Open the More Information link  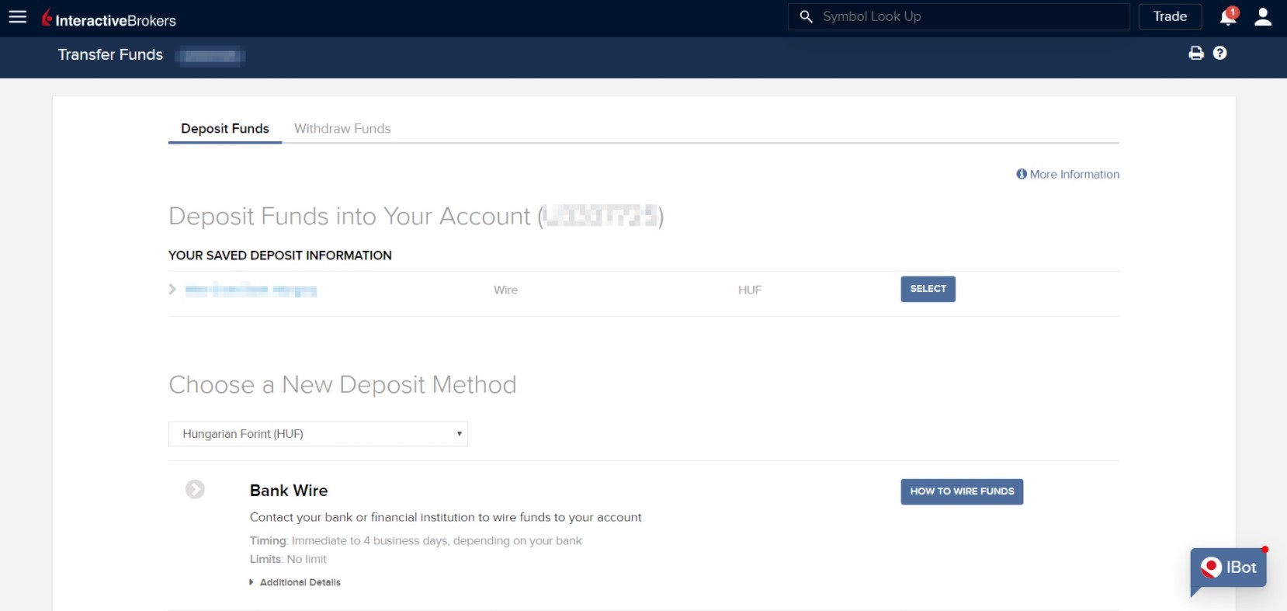pyautogui.click(x=1068, y=175)
